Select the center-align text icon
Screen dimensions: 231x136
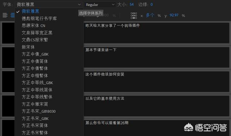[x=13, y=15]
